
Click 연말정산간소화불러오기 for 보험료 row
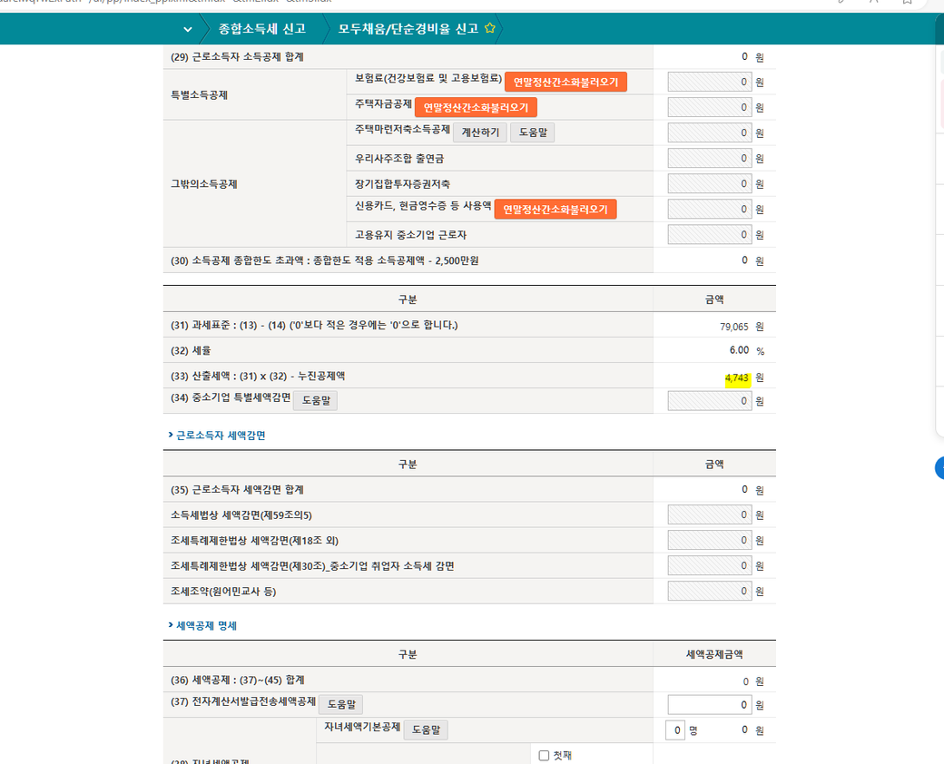pyautogui.click(x=565, y=82)
